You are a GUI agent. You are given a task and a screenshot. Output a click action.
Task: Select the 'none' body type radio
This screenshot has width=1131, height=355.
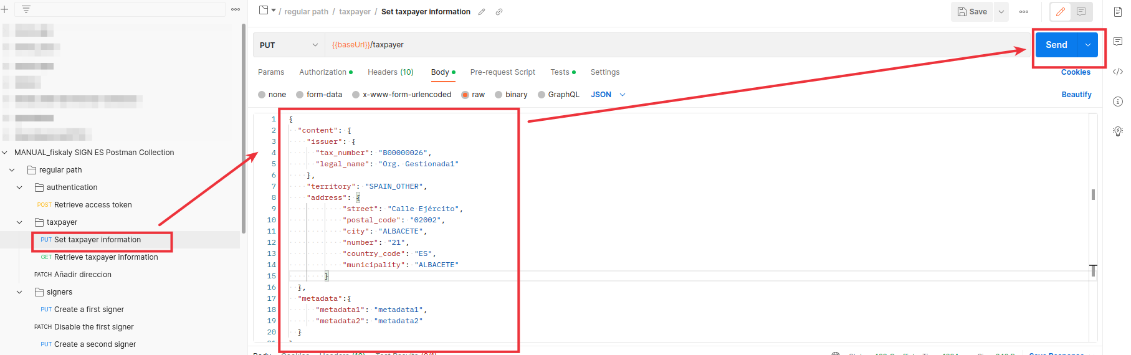pyautogui.click(x=262, y=95)
